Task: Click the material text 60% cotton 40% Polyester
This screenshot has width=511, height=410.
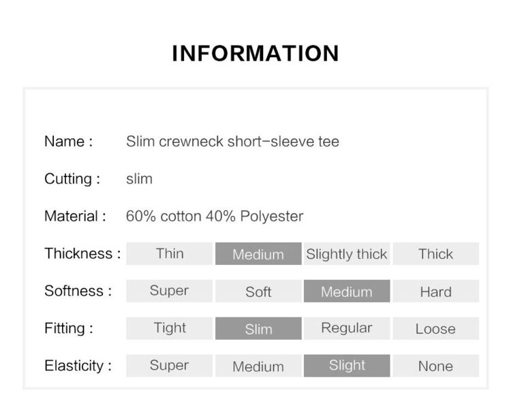Action: pos(215,216)
